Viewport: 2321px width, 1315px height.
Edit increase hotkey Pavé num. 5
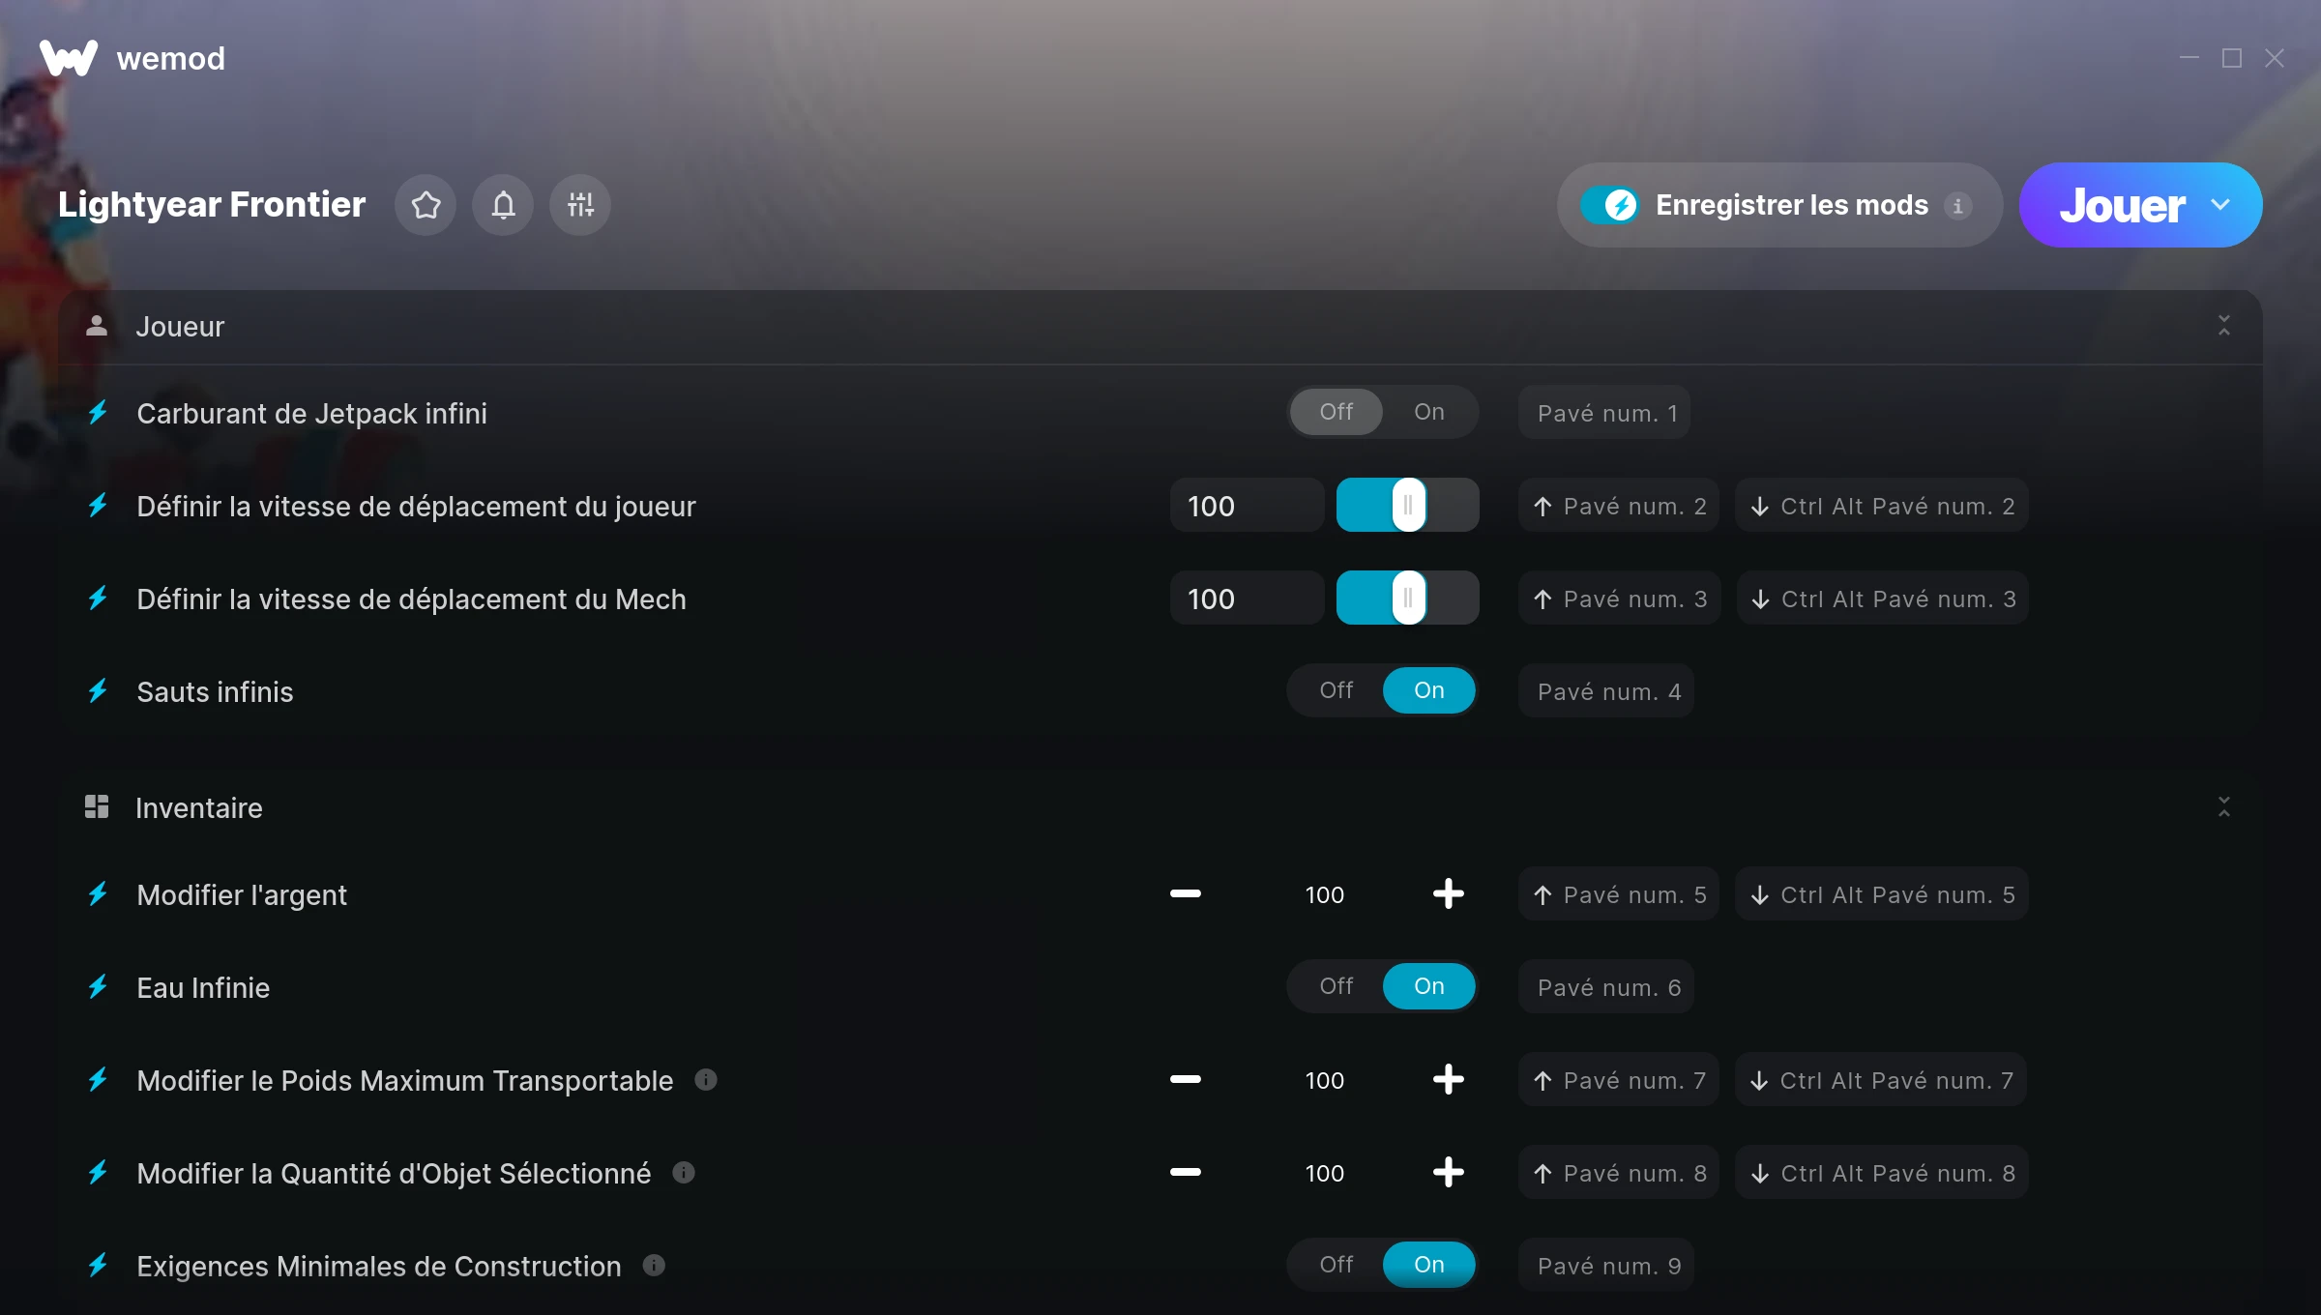point(1619,894)
